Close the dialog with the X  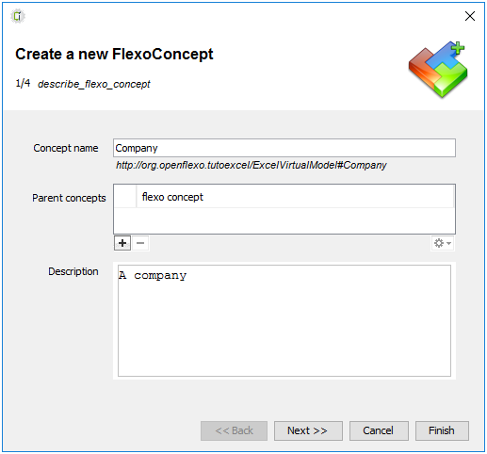(x=470, y=16)
